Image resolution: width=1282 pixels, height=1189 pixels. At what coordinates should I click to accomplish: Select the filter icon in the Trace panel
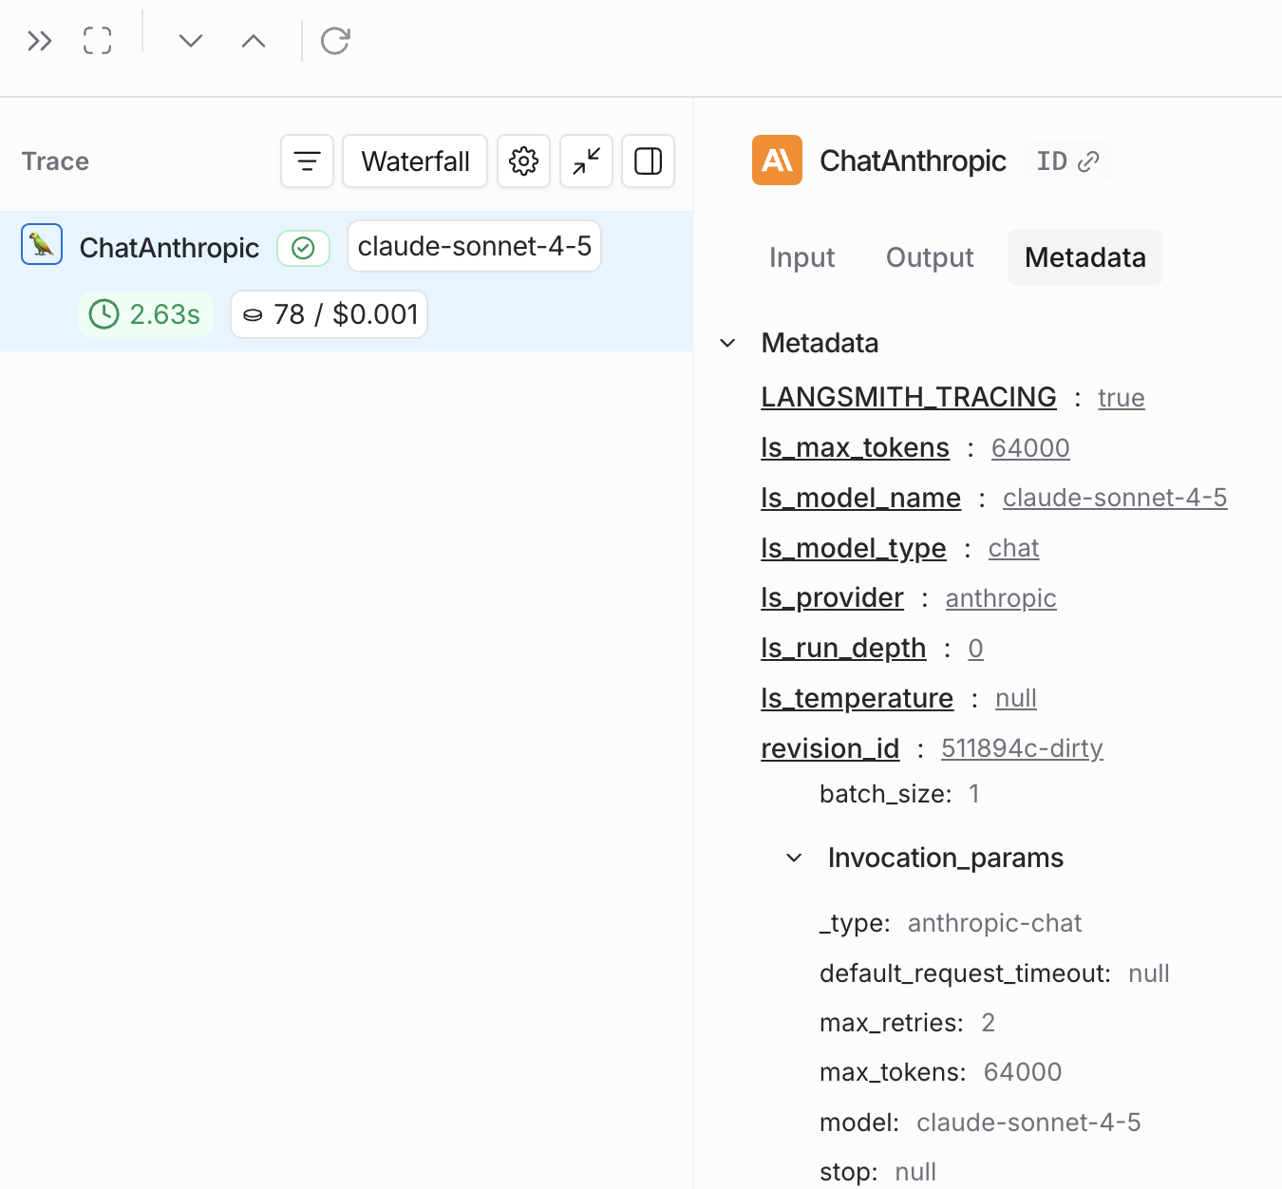click(307, 161)
